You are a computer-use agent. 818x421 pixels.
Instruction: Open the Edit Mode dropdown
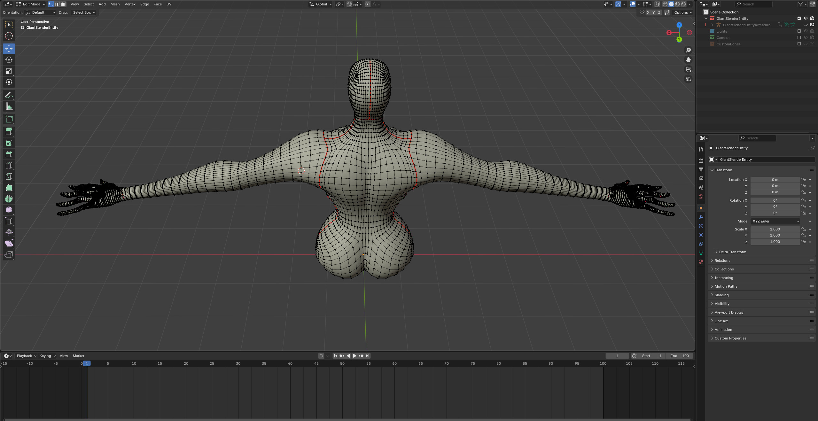point(31,4)
